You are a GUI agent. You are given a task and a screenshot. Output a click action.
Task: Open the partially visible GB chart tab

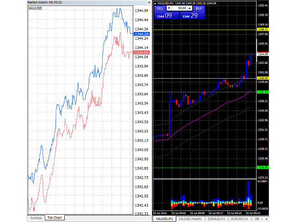click(x=257, y=219)
